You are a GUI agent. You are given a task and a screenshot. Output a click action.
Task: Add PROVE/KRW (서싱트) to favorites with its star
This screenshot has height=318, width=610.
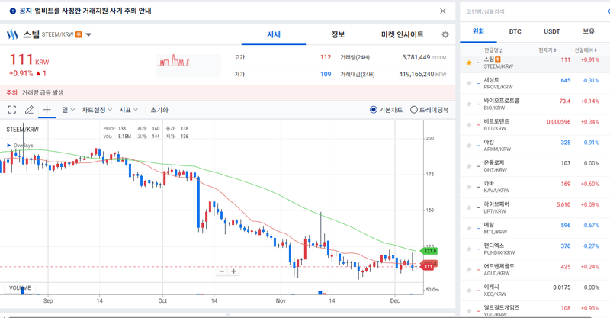click(469, 81)
